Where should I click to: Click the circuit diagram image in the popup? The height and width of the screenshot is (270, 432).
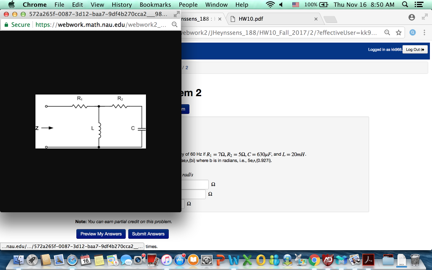click(91, 121)
